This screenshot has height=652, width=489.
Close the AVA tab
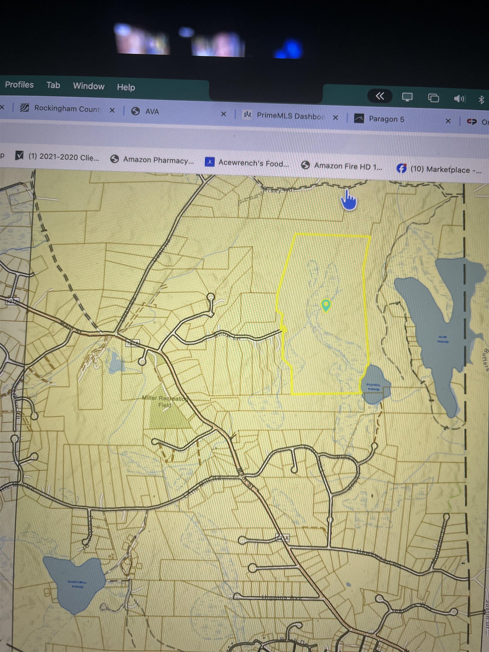(224, 114)
